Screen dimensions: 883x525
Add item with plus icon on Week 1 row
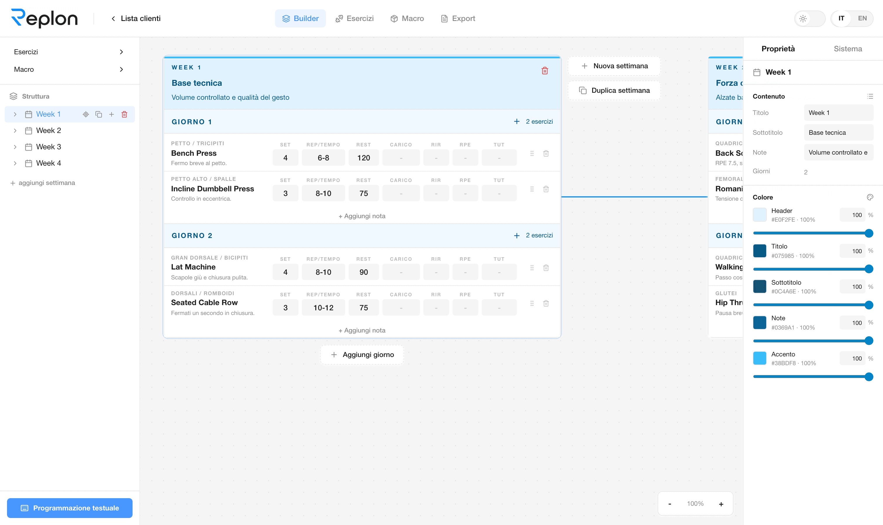coord(112,114)
